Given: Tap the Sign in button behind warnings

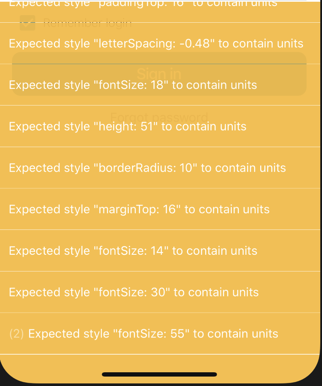Looking at the screenshot, I should [159, 74].
